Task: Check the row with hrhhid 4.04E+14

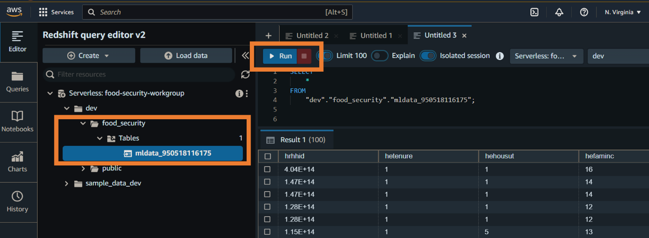Action: click(268, 169)
